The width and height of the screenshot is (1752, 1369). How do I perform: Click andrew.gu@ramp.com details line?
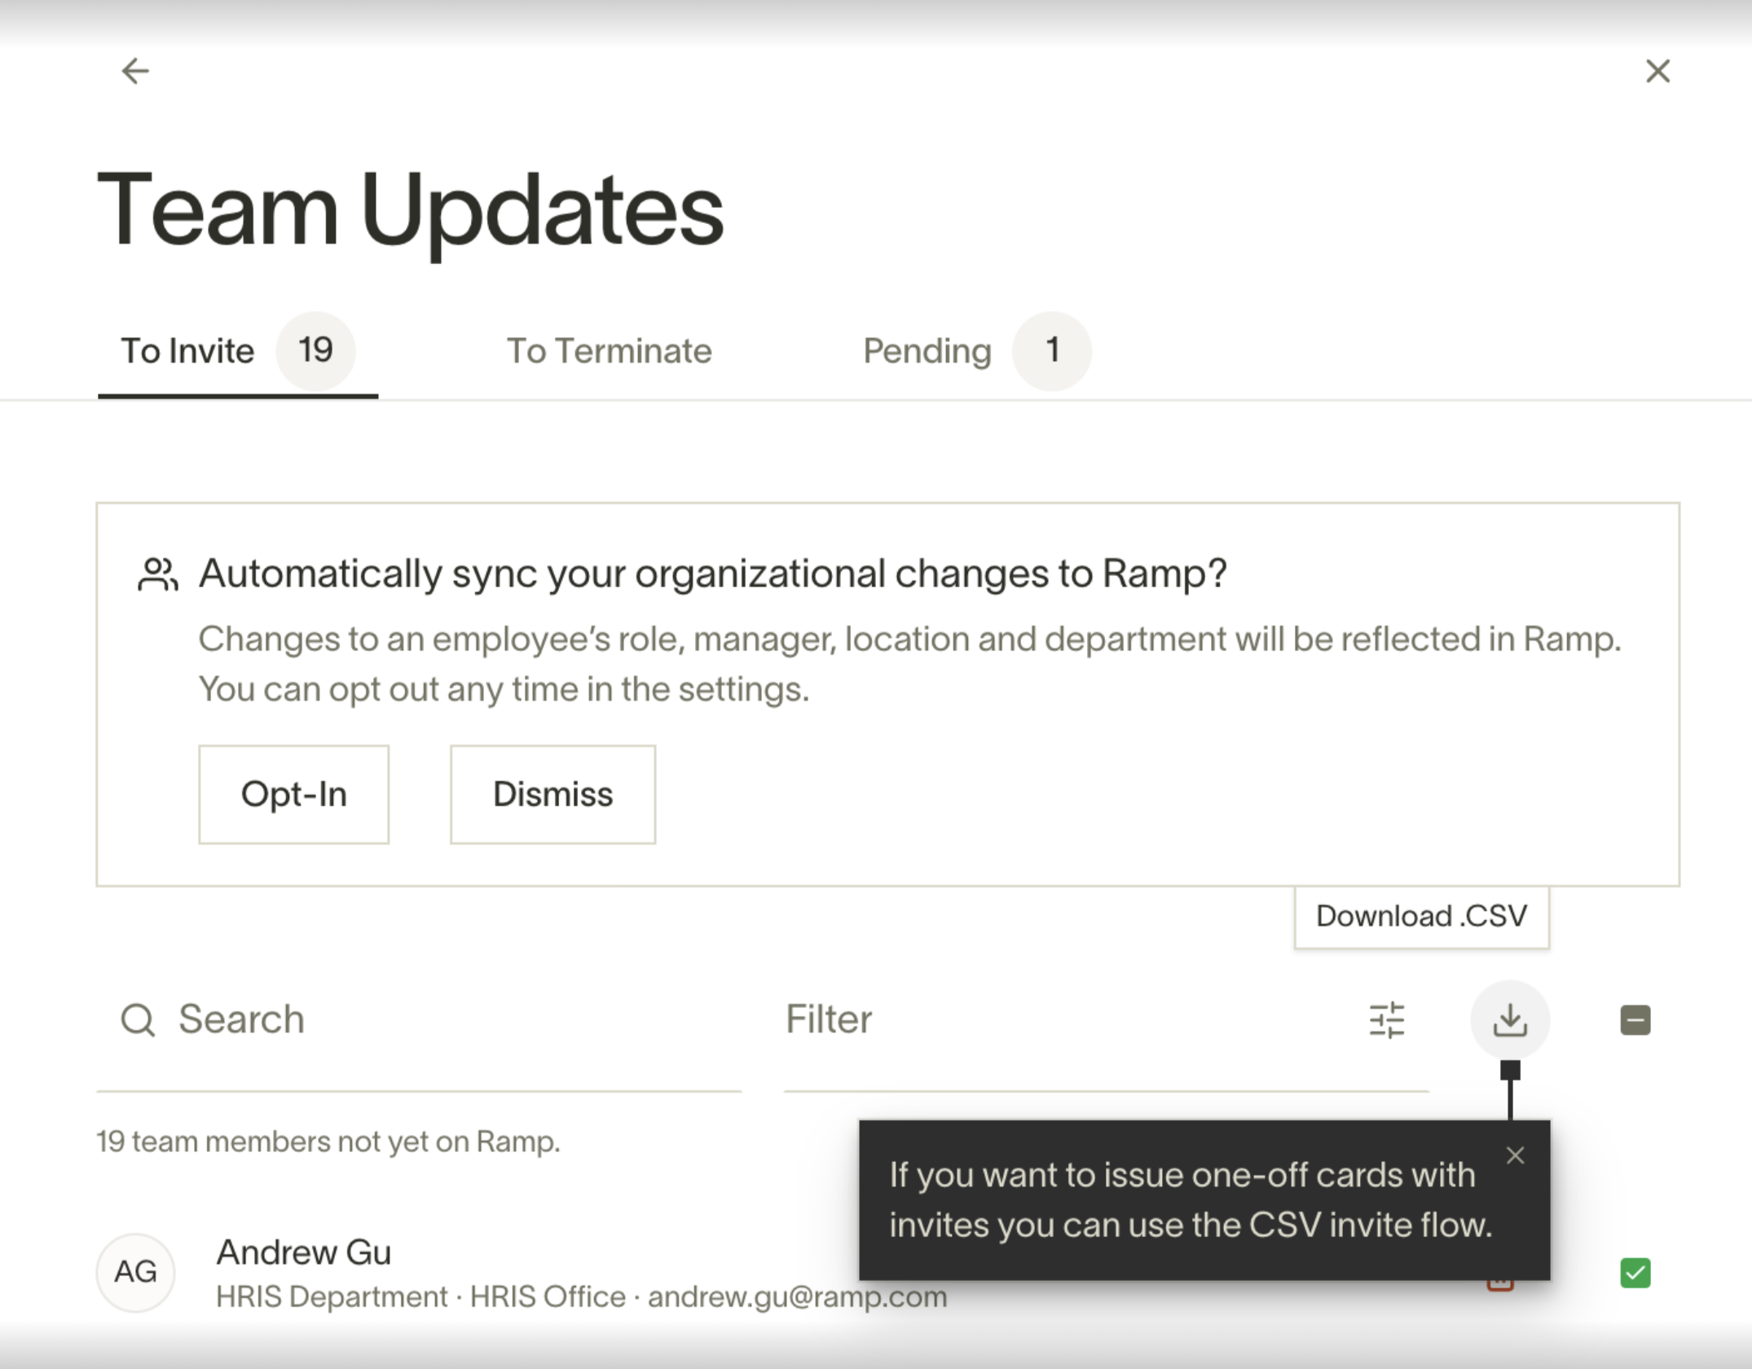[x=581, y=1296]
